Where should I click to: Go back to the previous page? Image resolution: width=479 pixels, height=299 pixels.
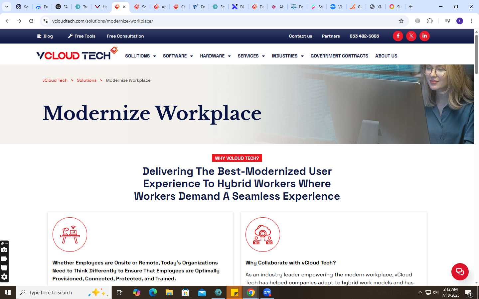pos(7,21)
